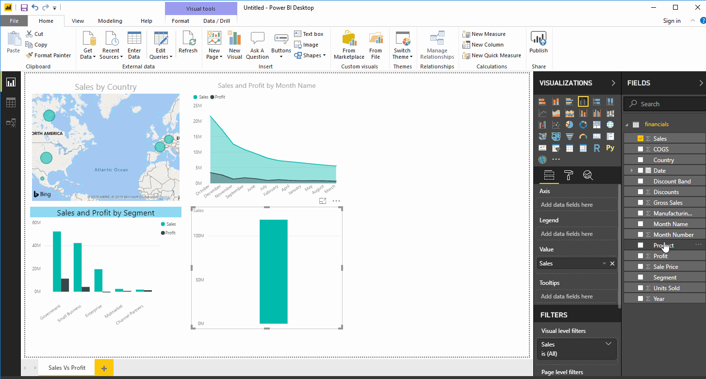Insert a Text box
The width and height of the screenshot is (706, 379).
click(x=309, y=34)
